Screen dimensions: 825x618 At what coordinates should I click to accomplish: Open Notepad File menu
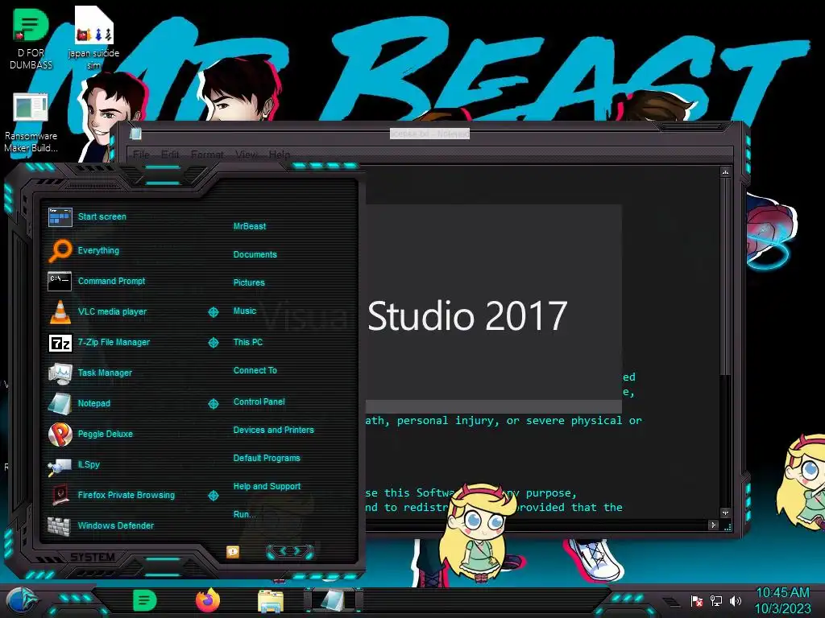click(141, 154)
